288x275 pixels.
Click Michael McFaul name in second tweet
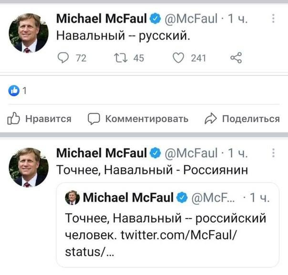102,153
